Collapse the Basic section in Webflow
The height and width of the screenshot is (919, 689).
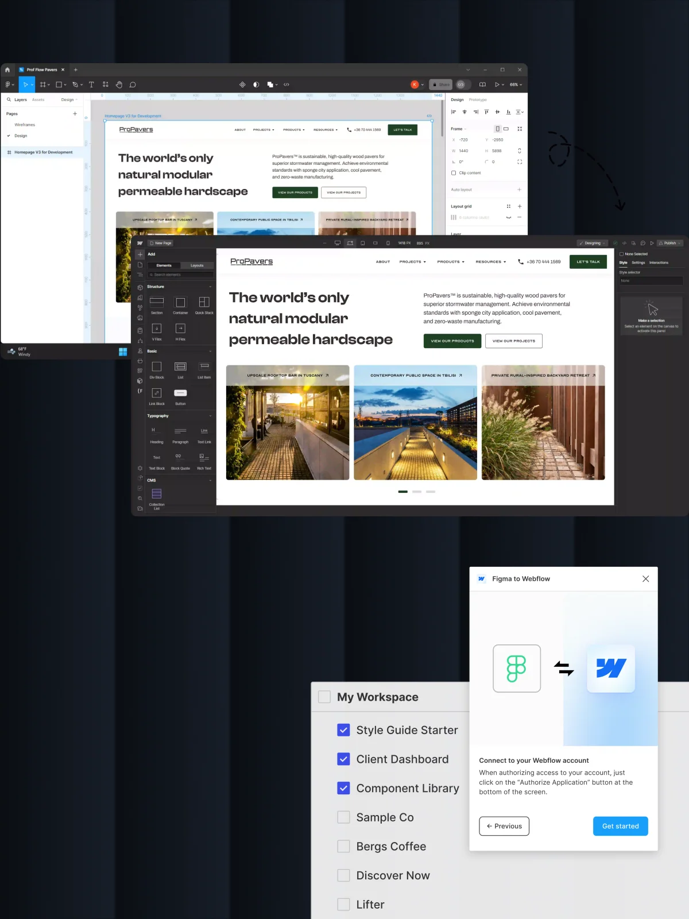[210, 351]
